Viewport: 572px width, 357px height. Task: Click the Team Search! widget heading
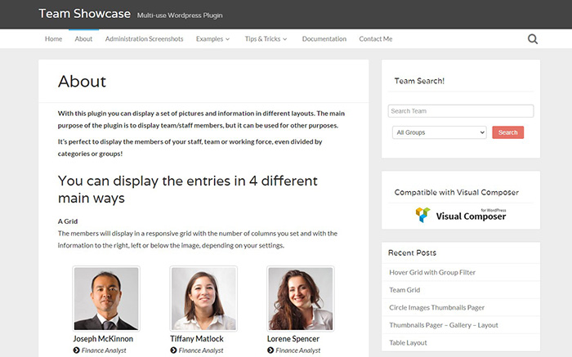419,81
